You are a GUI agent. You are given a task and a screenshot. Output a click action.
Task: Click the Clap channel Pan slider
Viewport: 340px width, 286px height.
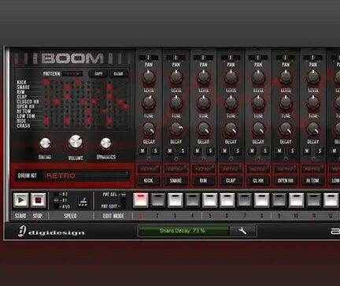point(231,58)
